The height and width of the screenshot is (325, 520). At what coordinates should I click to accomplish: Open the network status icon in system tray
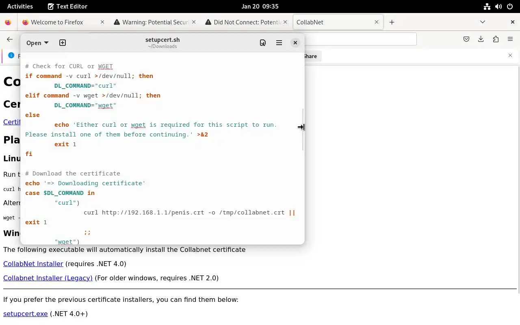click(487, 6)
